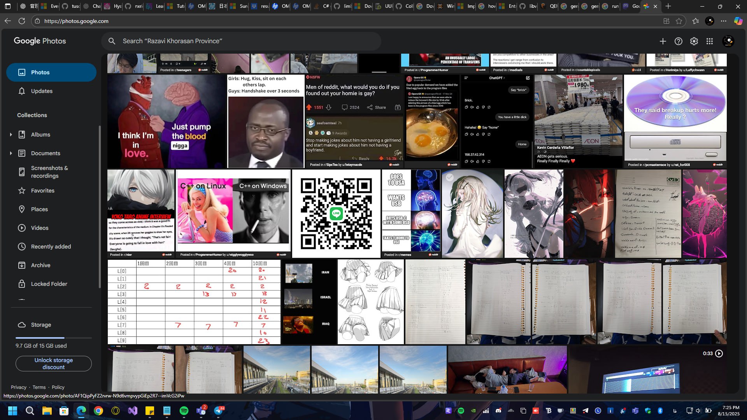Viewport: 747px width, 420px height.
Task: Expand the Documents collection arrow
Action: (11, 153)
